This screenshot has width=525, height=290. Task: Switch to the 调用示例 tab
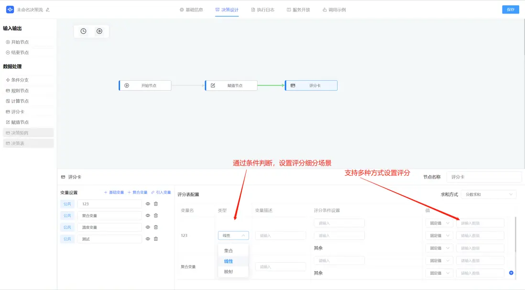tap(334, 10)
